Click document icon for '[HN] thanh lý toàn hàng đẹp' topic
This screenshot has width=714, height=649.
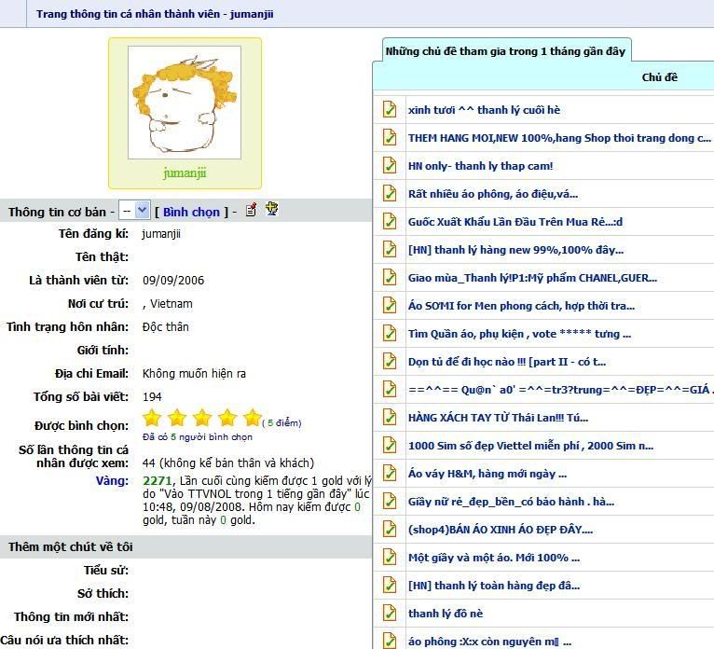(390, 585)
